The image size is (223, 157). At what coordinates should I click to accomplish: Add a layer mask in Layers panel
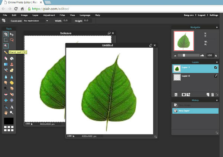point(184,95)
